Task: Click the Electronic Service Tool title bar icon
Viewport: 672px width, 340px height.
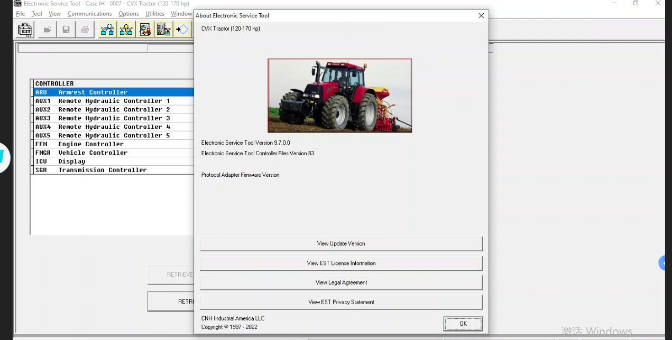Action: click(x=17, y=4)
